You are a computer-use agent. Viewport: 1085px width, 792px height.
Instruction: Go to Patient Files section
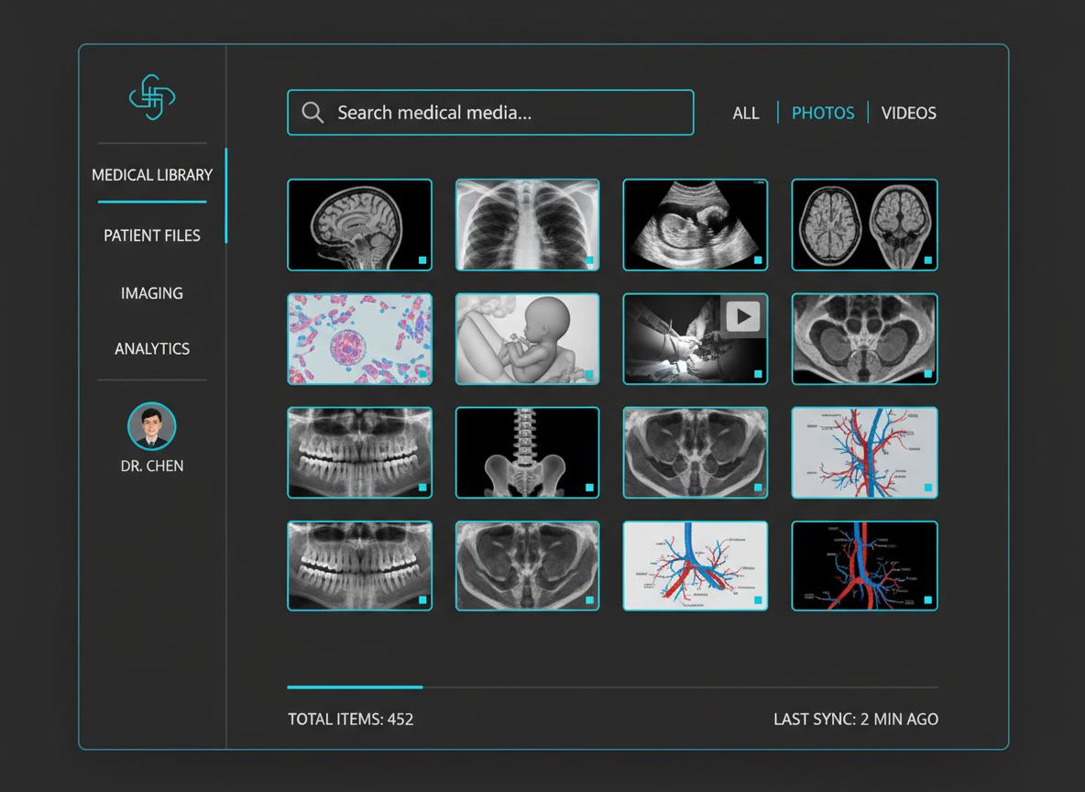[x=152, y=236]
